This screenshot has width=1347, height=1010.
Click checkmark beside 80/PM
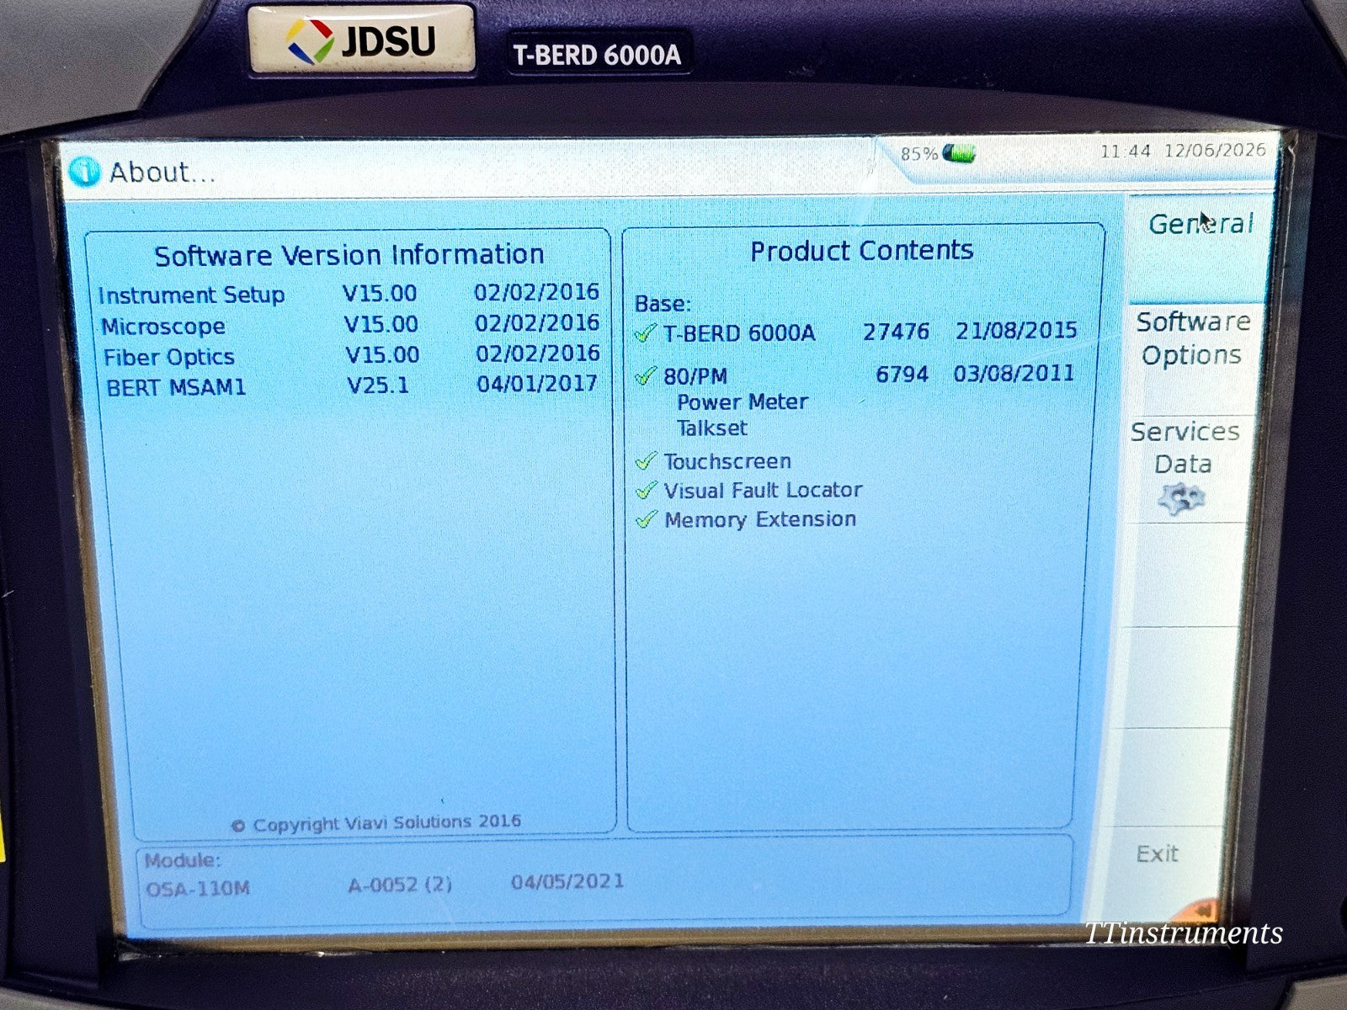pos(646,375)
